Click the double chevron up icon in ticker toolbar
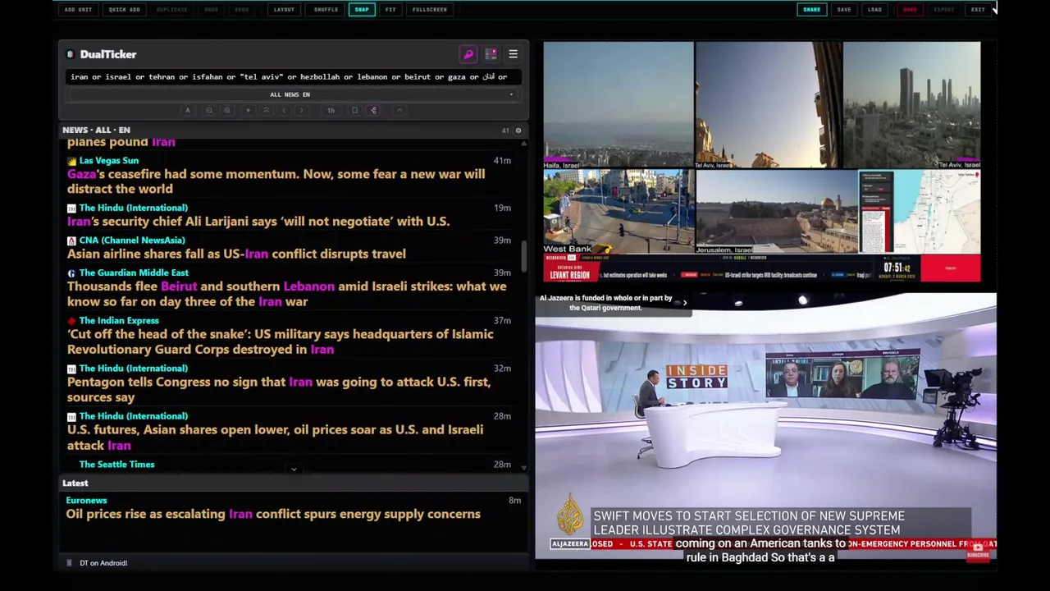Viewport: 1050px width, 591px height. (x=266, y=110)
